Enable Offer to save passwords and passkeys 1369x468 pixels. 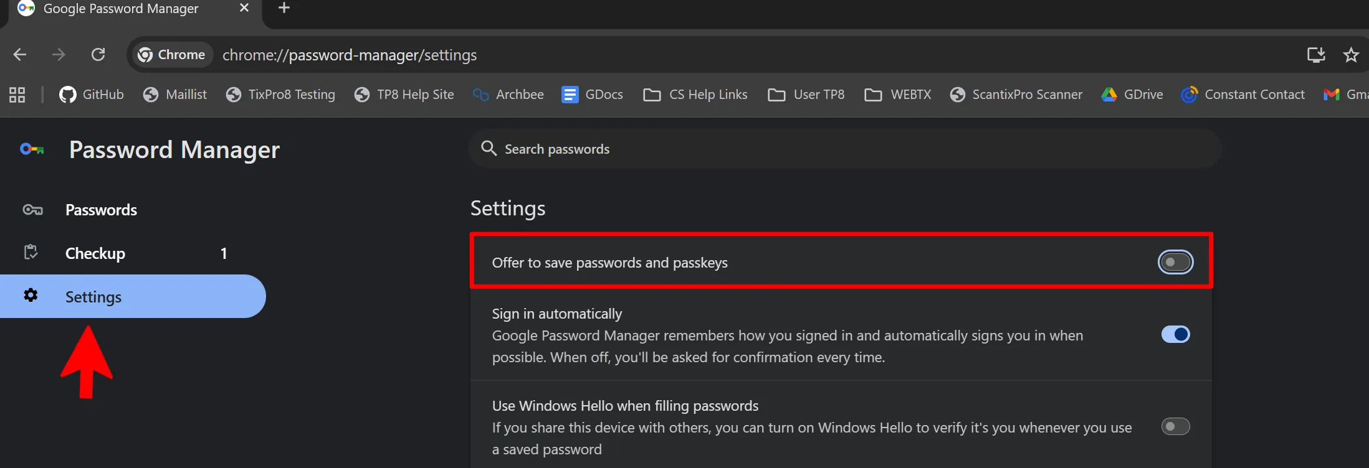coord(1175,263)
